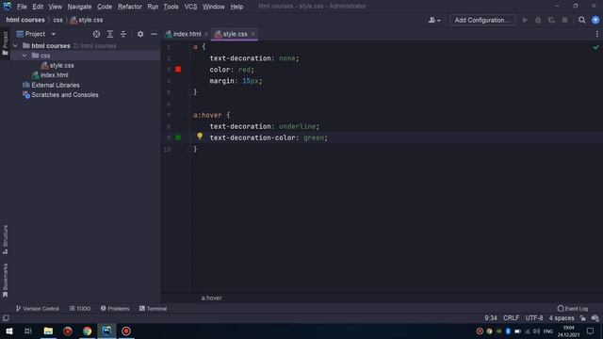
Task: Click the locate/select opened file target icon
Action: click(x=96, y=34)
